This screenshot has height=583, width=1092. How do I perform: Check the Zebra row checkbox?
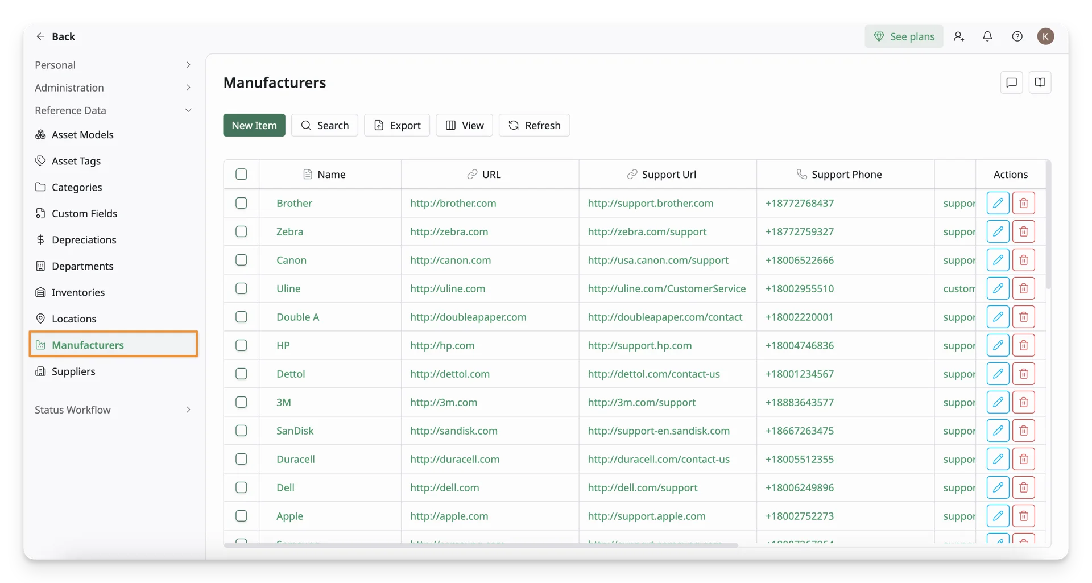[x=241, y=231]
